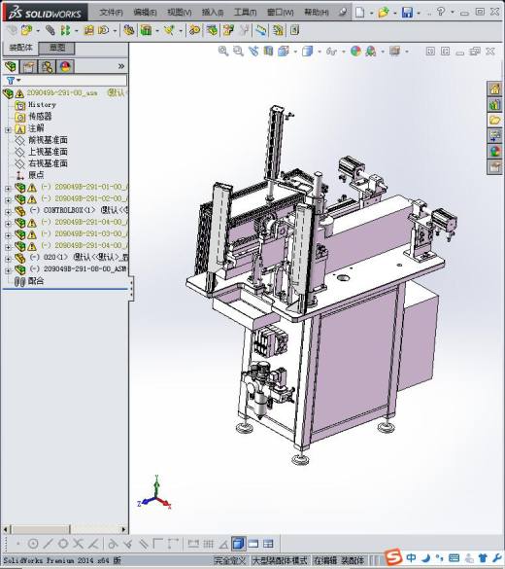Image resolution: width=505 pixels, height=569 pixels.
Task: Select the History tree item
Action: [x=42, y=105]
